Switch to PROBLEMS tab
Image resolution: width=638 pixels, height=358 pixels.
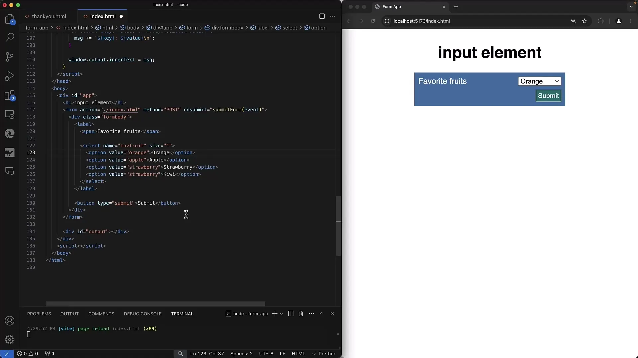pyautogui.click(x=39, y=313)
